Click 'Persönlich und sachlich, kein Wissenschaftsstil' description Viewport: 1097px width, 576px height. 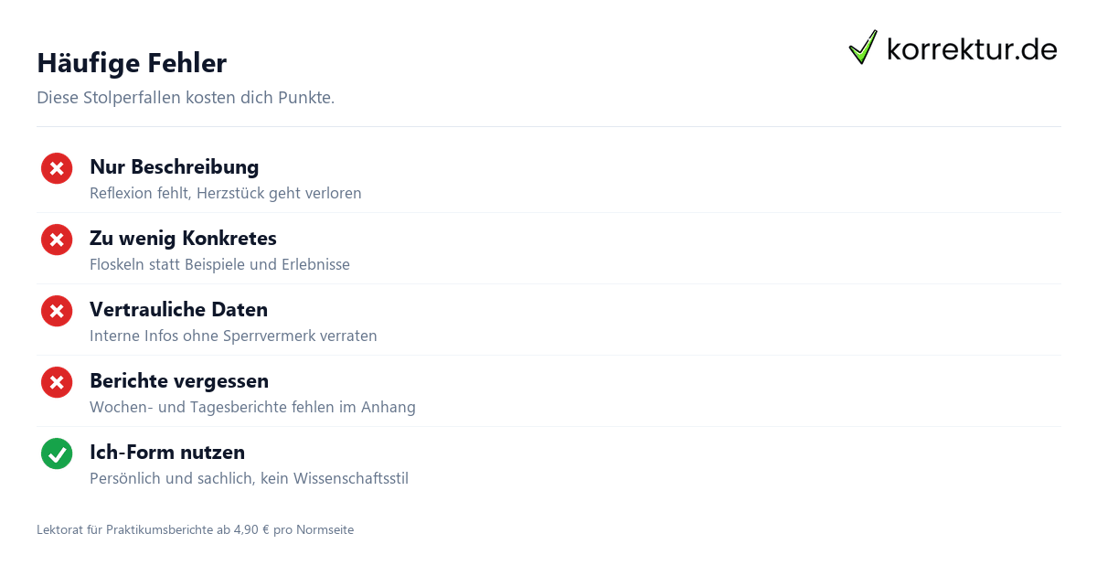click(249, 478)
